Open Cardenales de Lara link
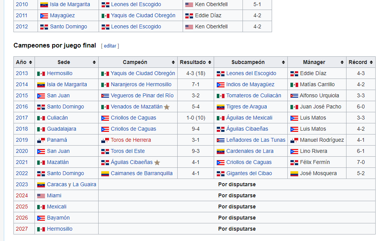Screen dimensions: 391x241 click(250, 151)
